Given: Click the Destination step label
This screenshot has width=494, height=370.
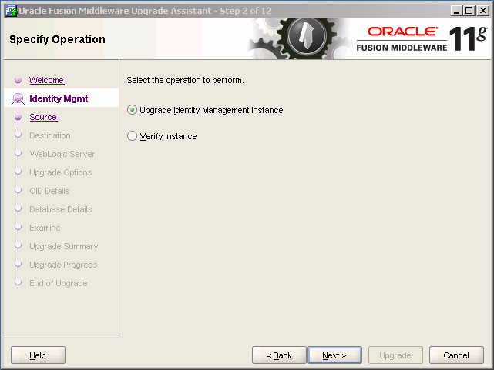Looking at the screenshot, I should (50, 135).
